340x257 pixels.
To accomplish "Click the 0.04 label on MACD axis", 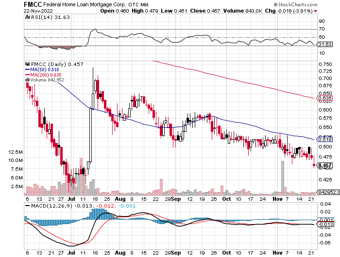I will [325, 204].
